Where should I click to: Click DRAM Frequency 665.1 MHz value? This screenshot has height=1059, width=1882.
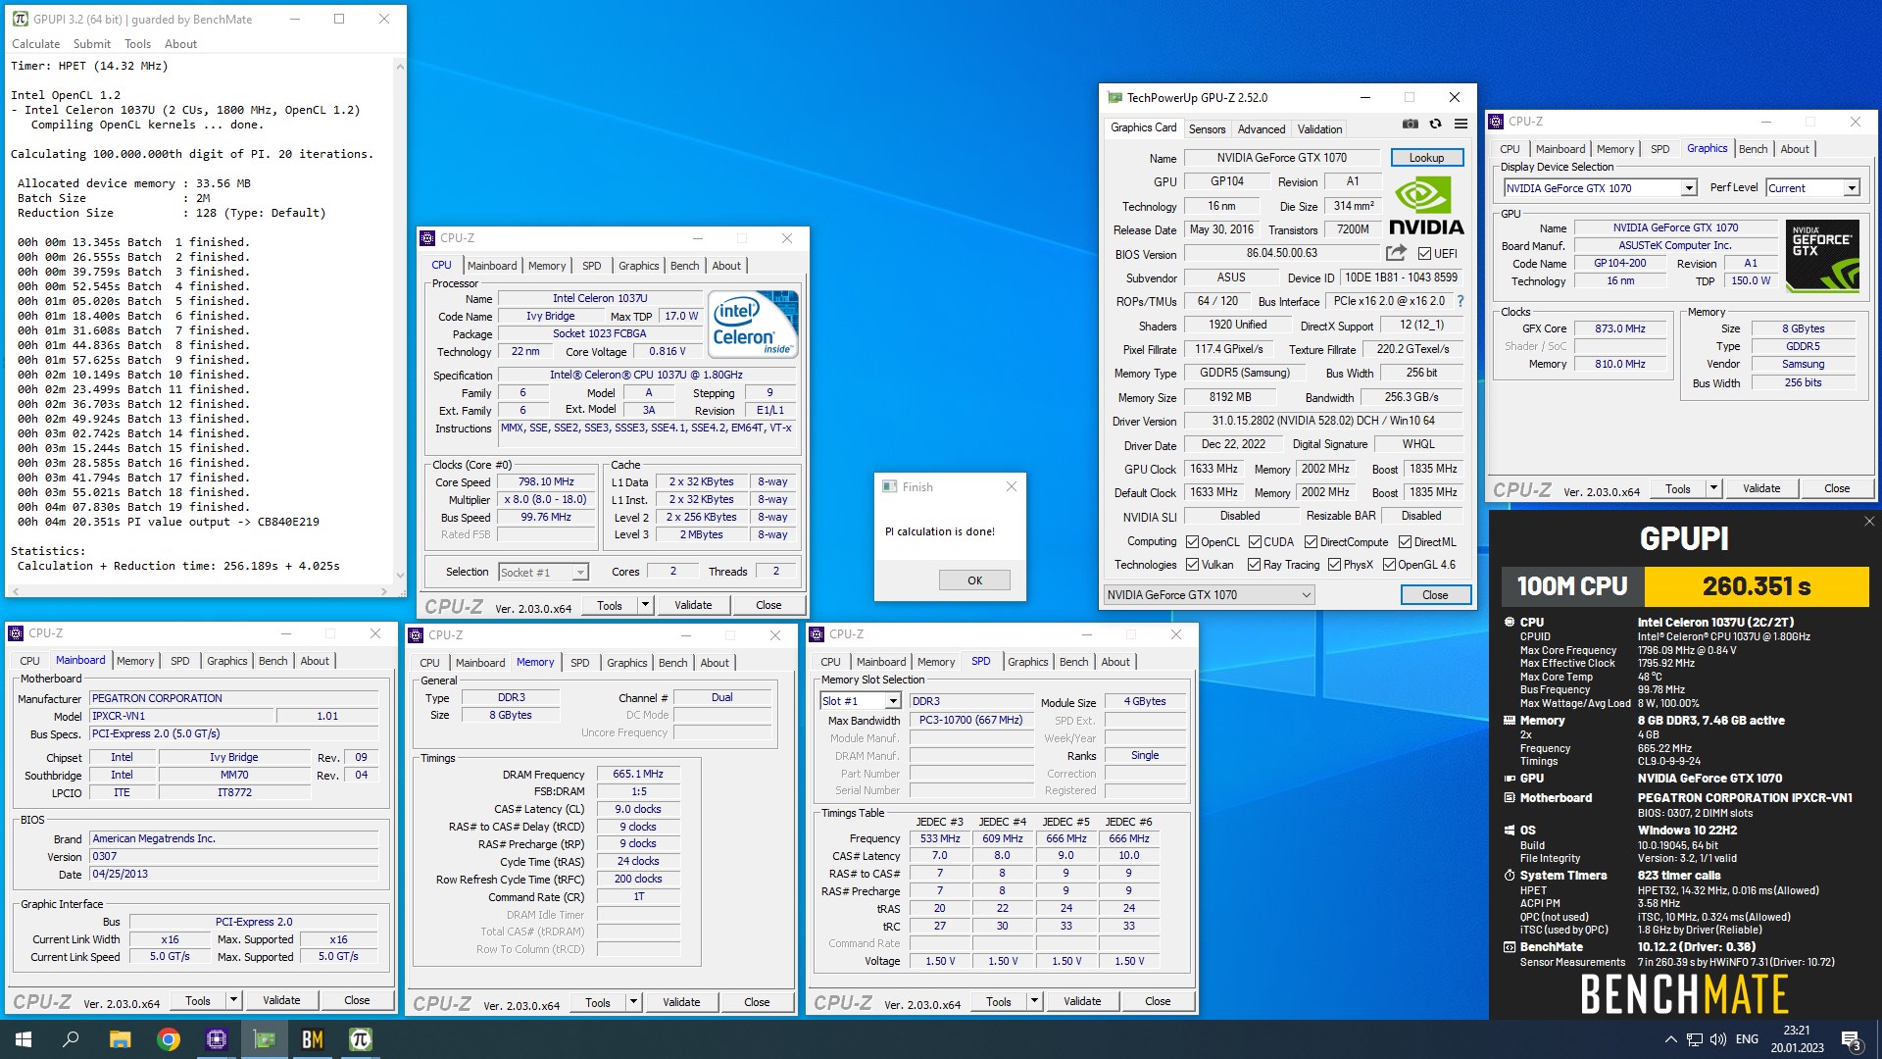pos(638,775)
